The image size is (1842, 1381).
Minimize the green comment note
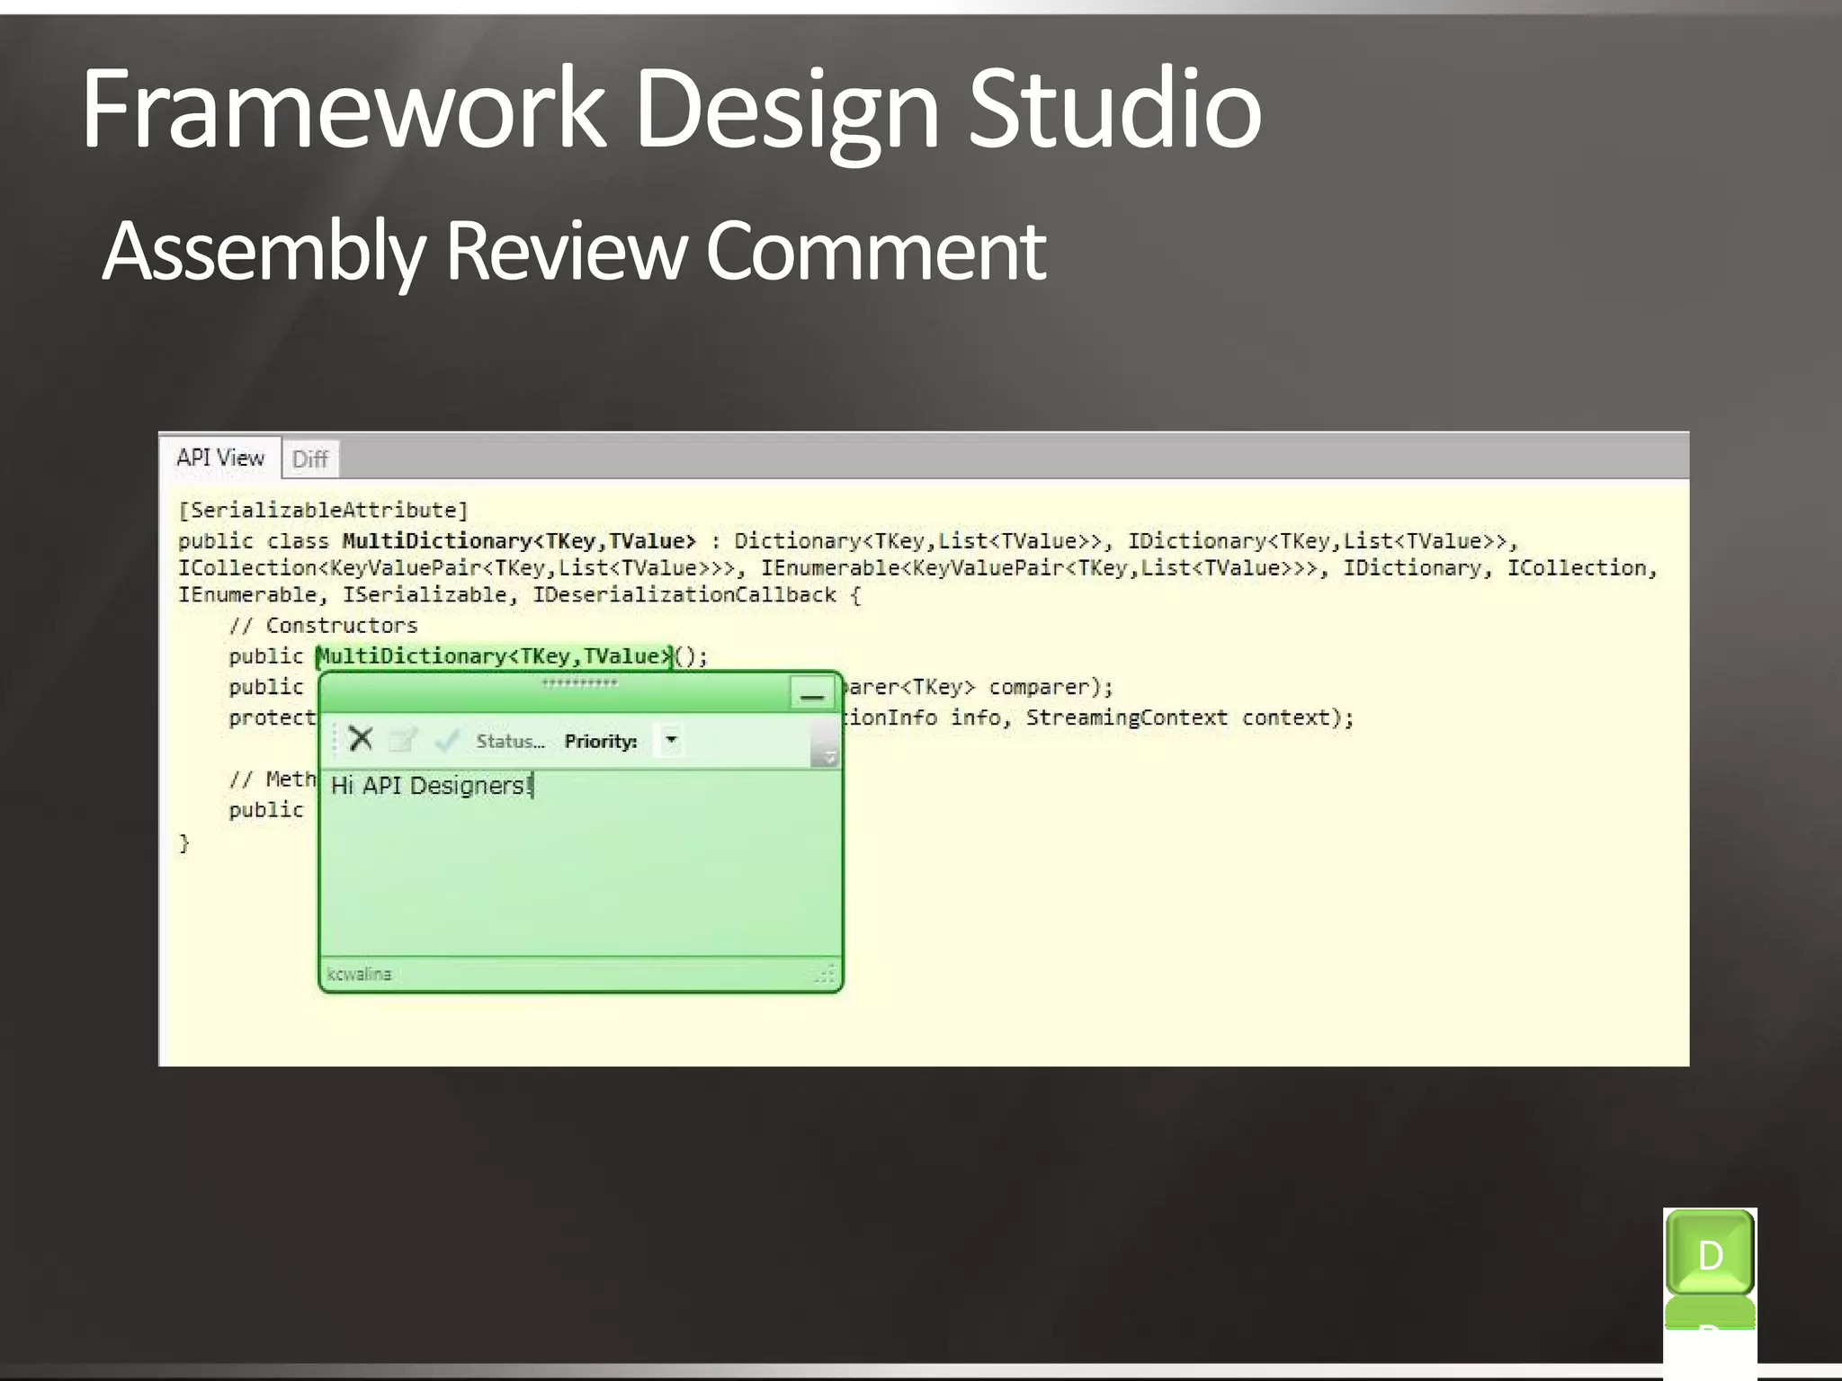pos(812,694)
